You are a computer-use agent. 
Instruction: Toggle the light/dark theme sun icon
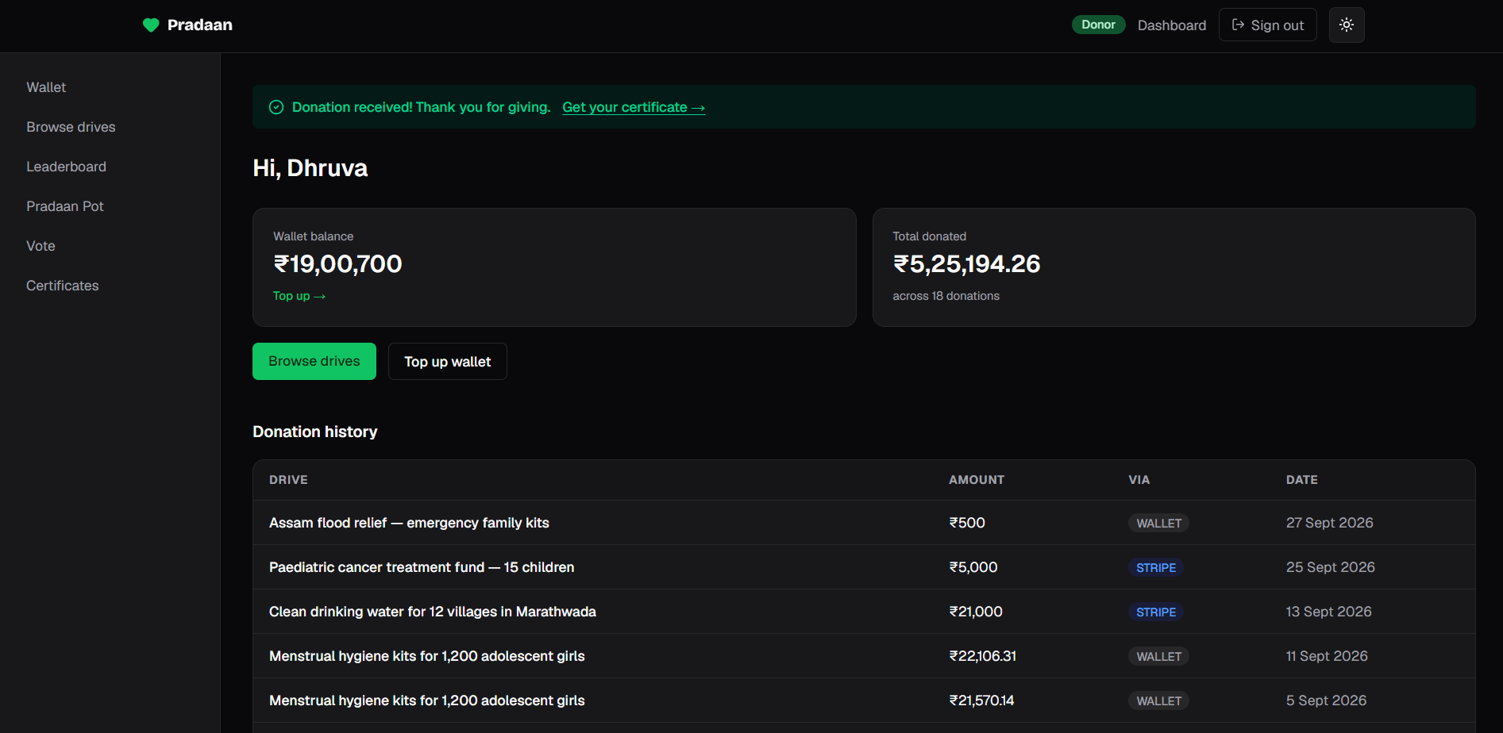click(x=1347, y=25)
